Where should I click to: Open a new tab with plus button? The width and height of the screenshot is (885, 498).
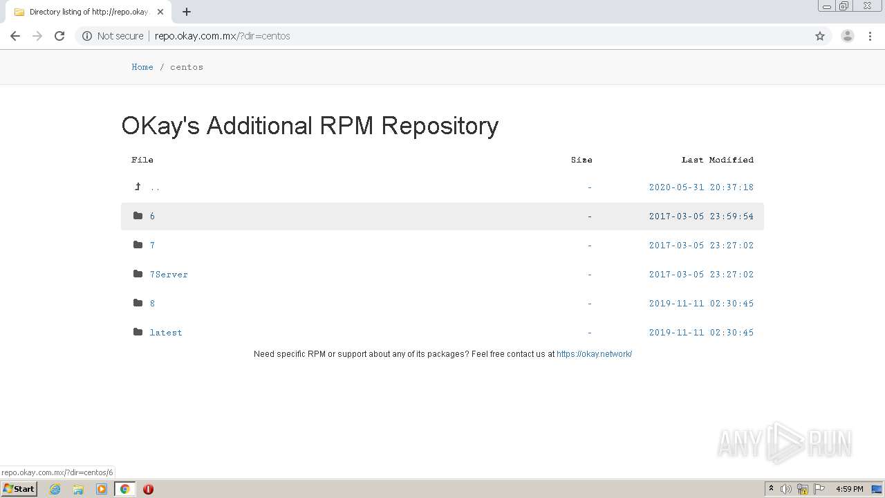point(187,12)
